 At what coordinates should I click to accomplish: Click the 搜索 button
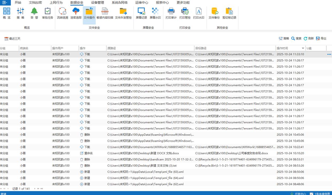point(296,39)
